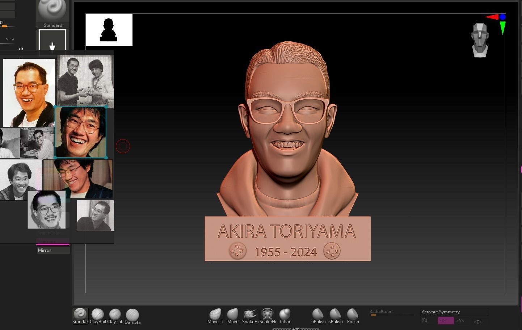This screenshot has height=330, width=522.
Task: Select the reference photo of man at desk
Action: pyautogui.click(x=37, y=143)
